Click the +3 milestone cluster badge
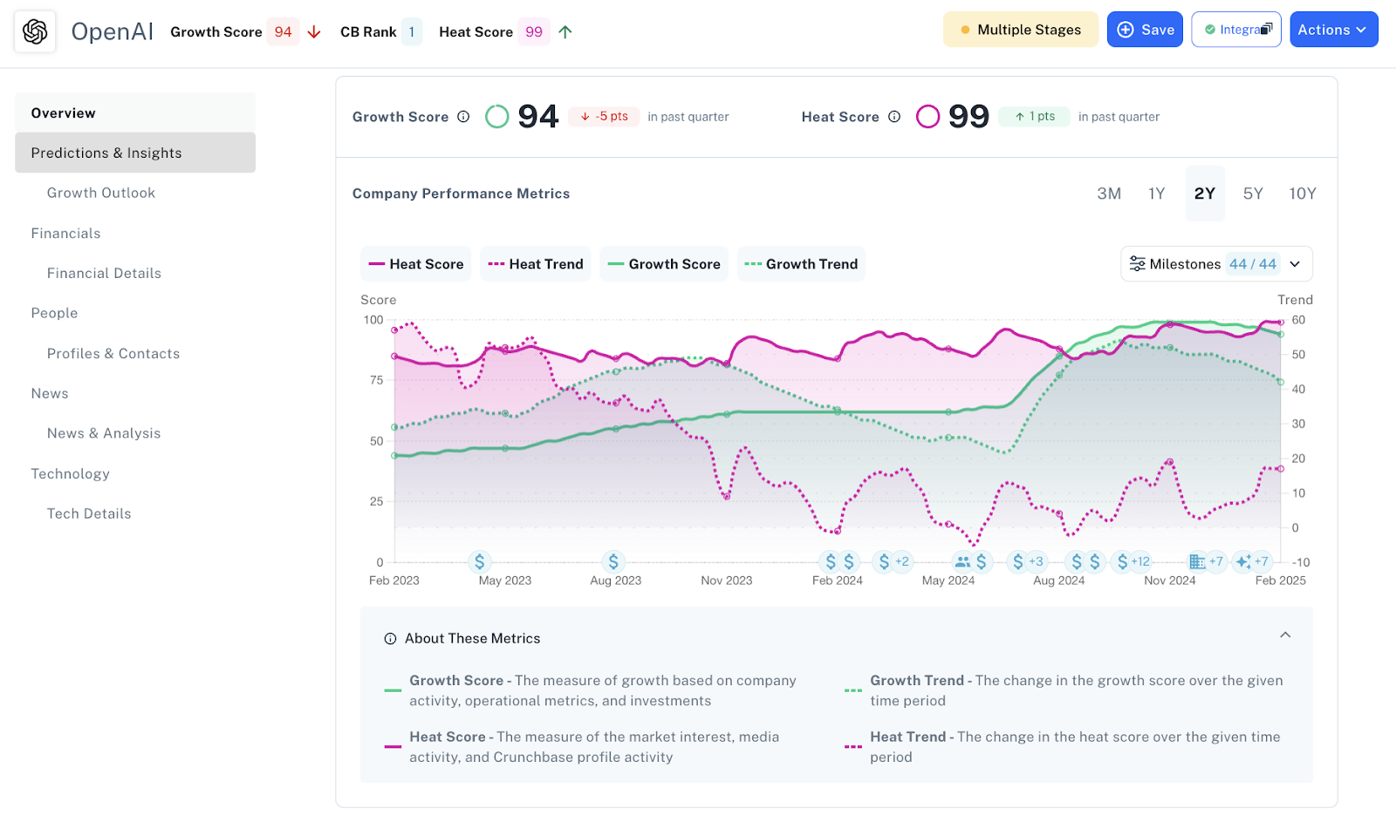Image resolution: width=1396 pixels, height=822 pixels. (x=1036, y=561)
